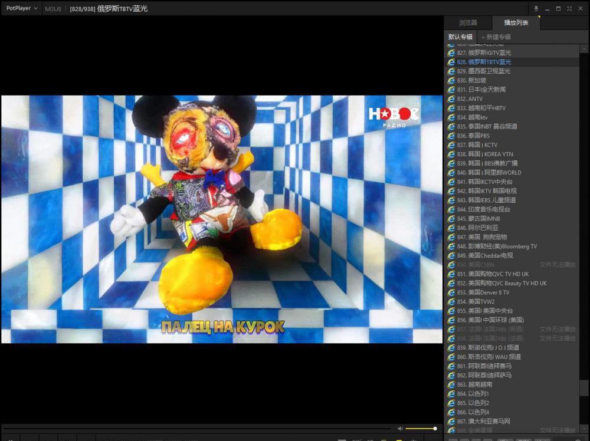The width and height of the screenshot is (590, 441).
Task: Select playlist entry 846. 阿尔巴利亚
Action: click(x=512, y=228)
